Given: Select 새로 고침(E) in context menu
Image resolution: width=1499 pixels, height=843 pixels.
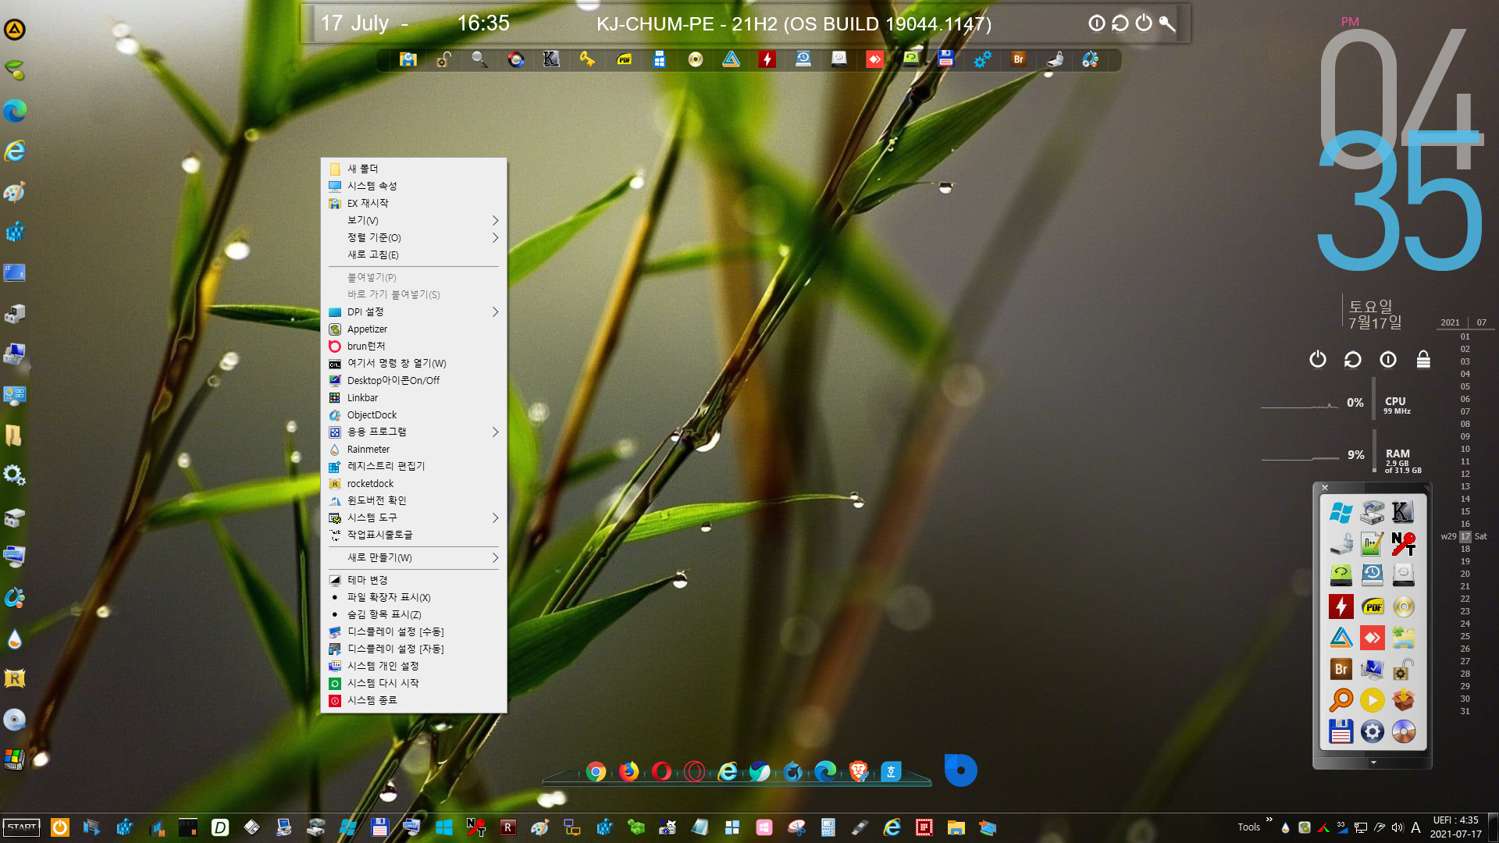Looking at the screenshot, I should coord(414,254).
